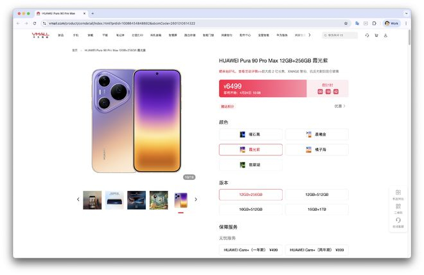Click the VMALL logo

coord(40,35)
